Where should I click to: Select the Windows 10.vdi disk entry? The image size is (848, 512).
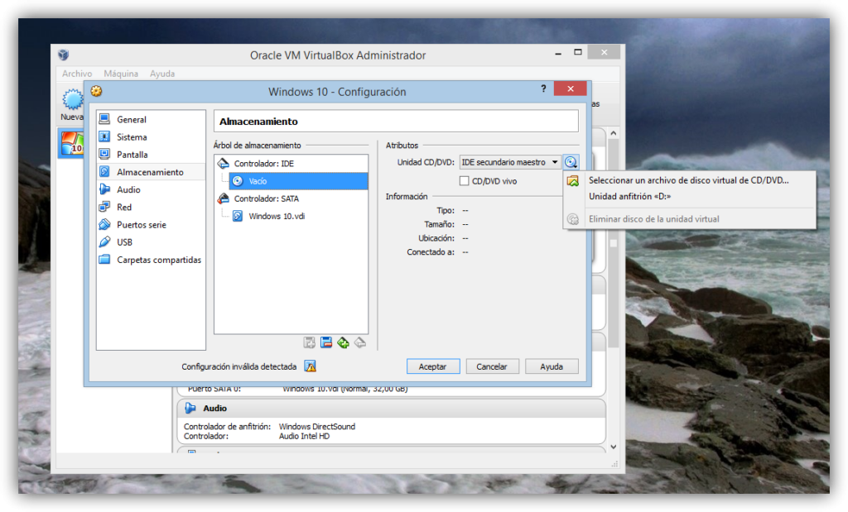pos(277,216)
